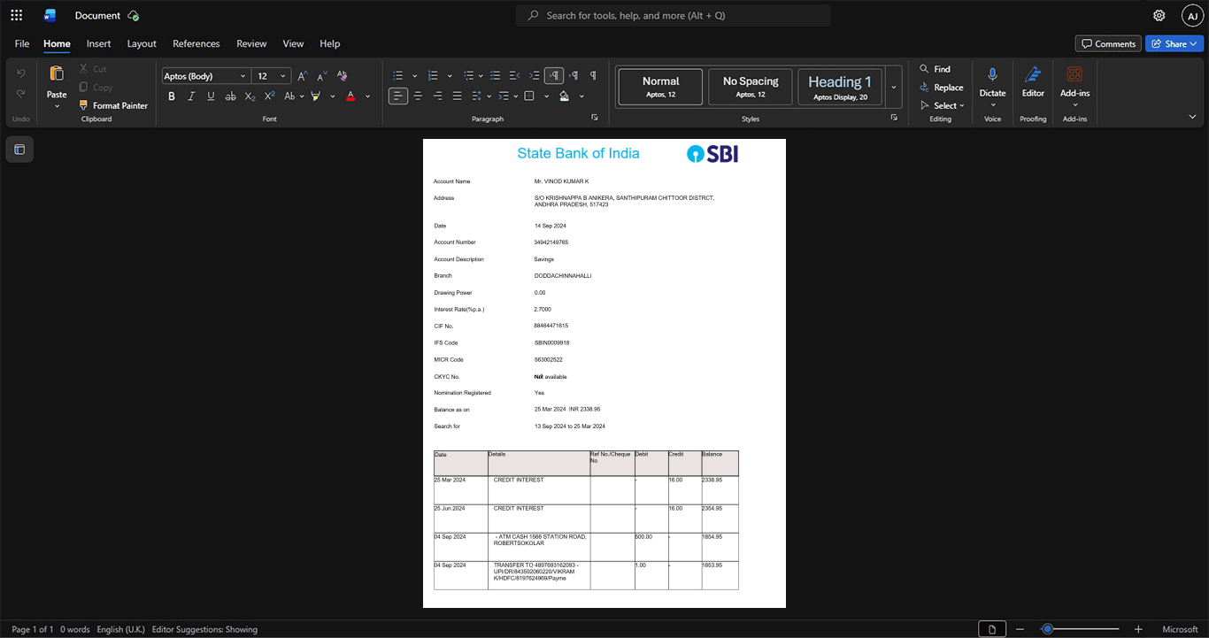
Task: Apply strikethrough formatting
Action: coord(230,96)
